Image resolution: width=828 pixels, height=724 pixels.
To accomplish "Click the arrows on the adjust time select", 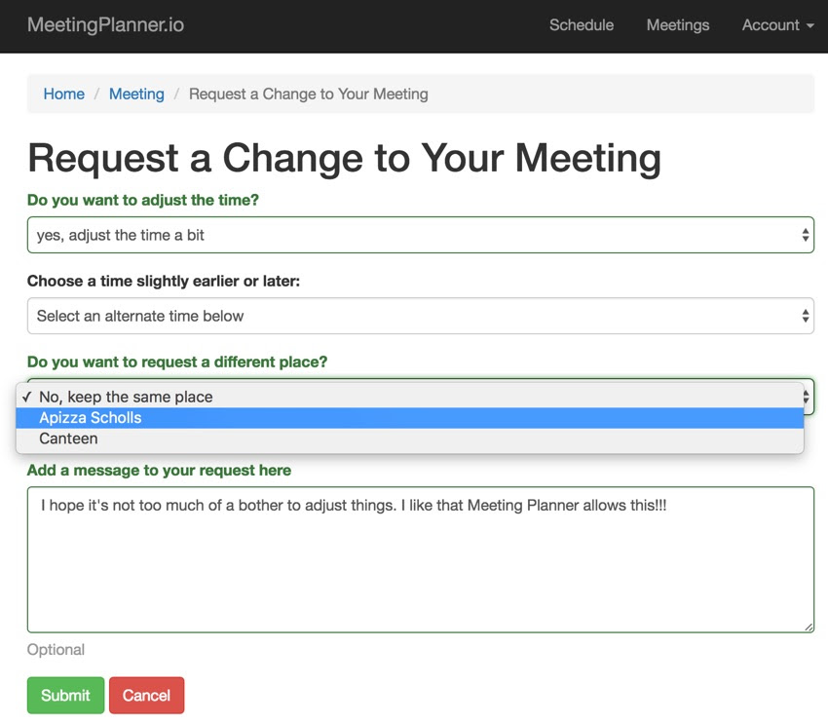I will pos(806,235).
